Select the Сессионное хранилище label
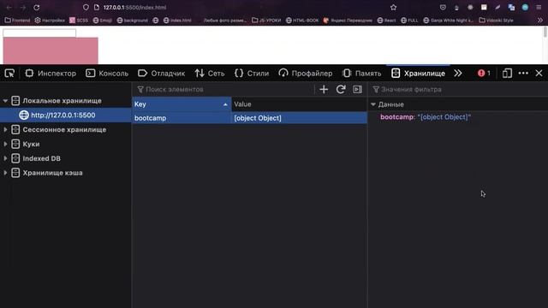Screen dimensions: 548x308 coord(64,129)
